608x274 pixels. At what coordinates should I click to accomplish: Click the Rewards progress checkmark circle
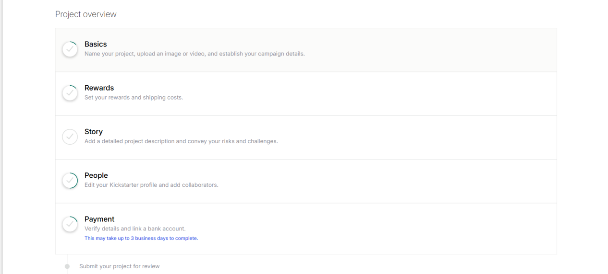(70, 93)
